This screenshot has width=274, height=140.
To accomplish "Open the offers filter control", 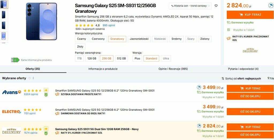I will (270, 78).
